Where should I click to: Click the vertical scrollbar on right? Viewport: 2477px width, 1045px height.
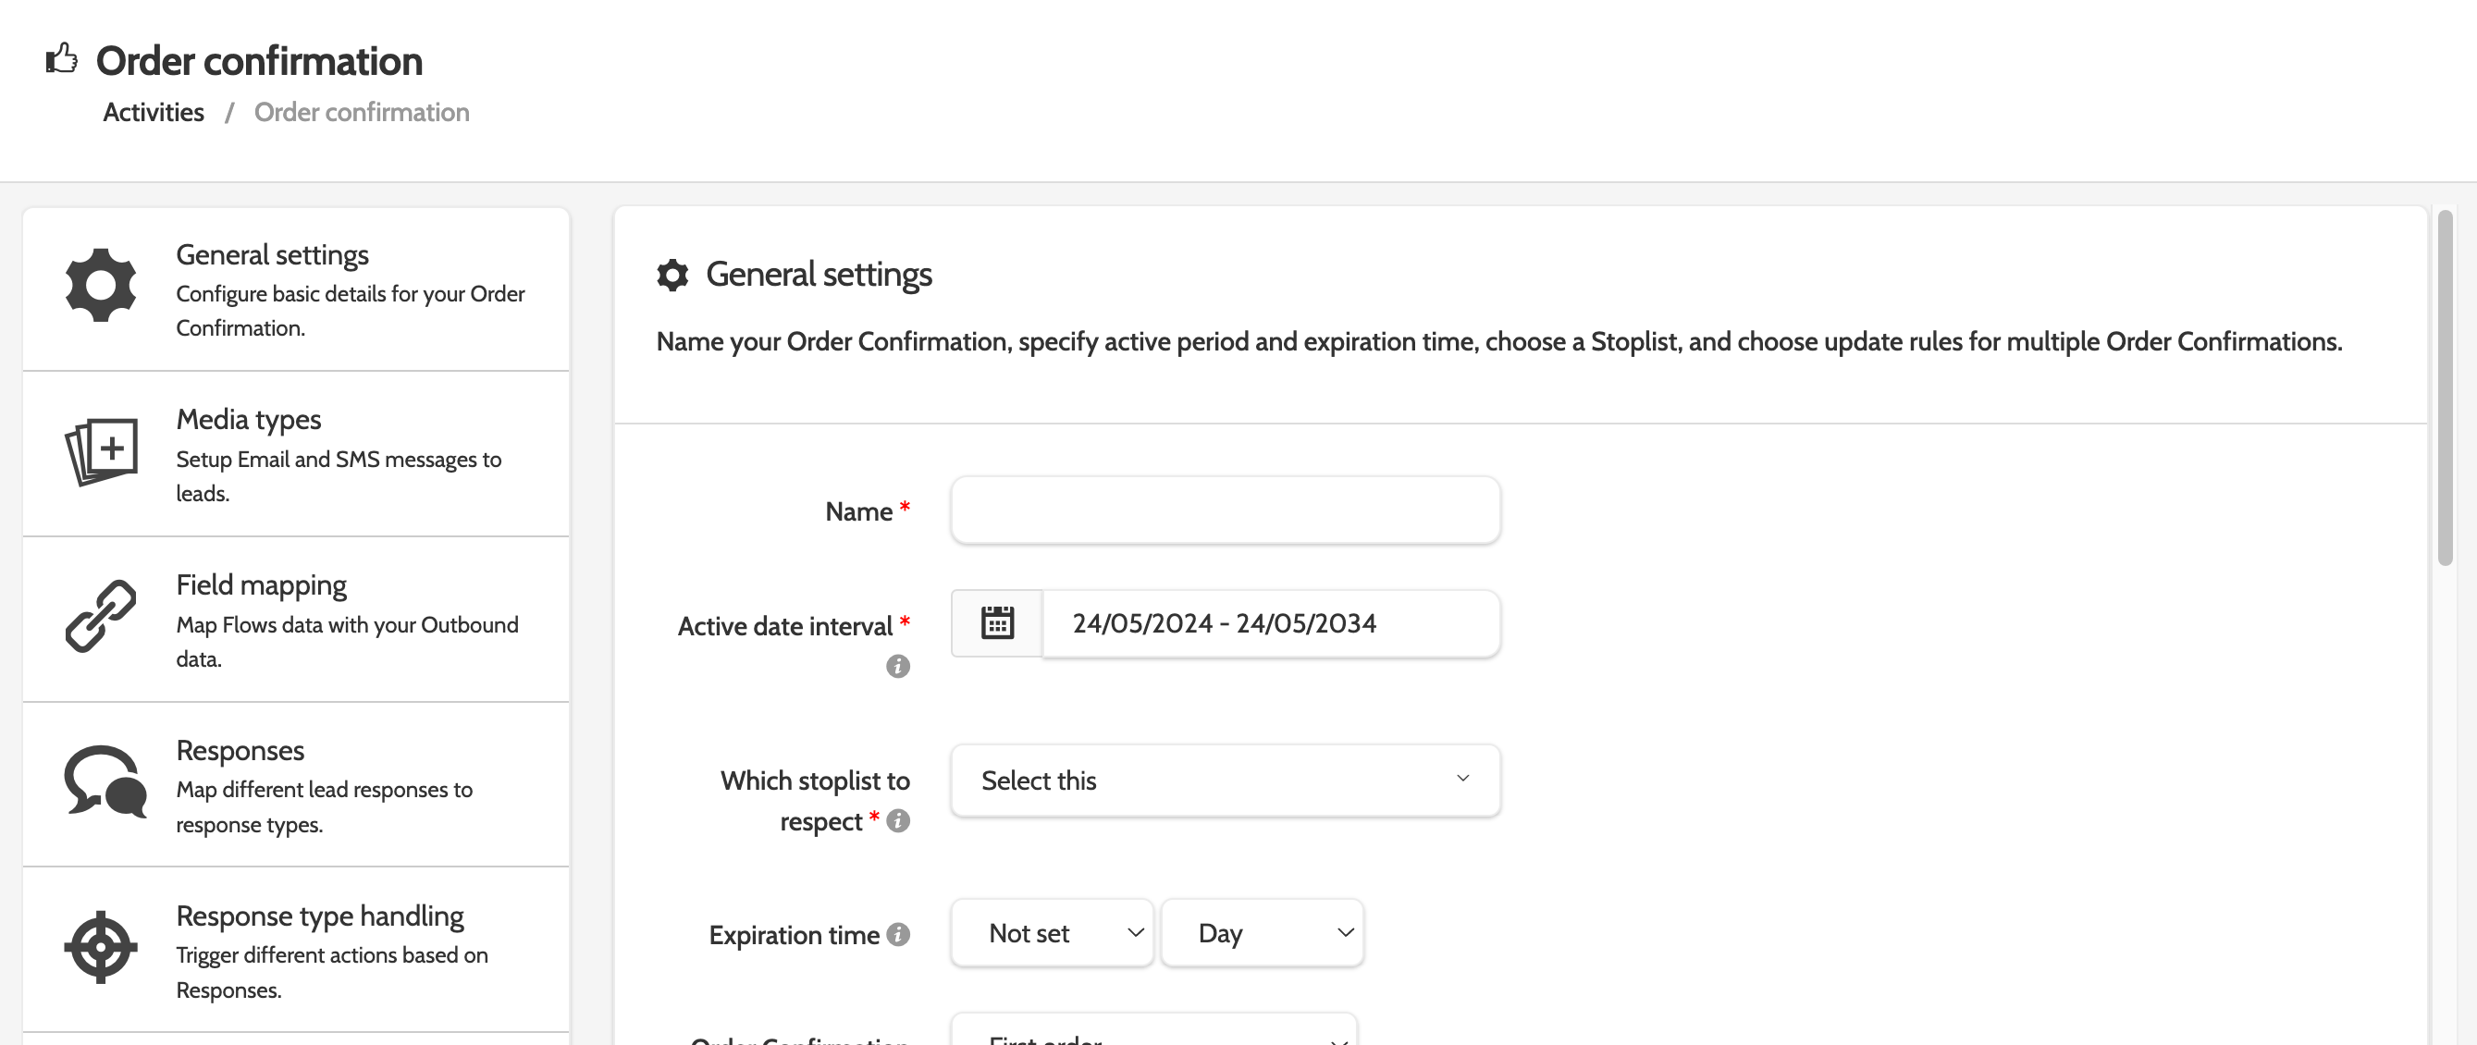click(x=2445, y=388)
